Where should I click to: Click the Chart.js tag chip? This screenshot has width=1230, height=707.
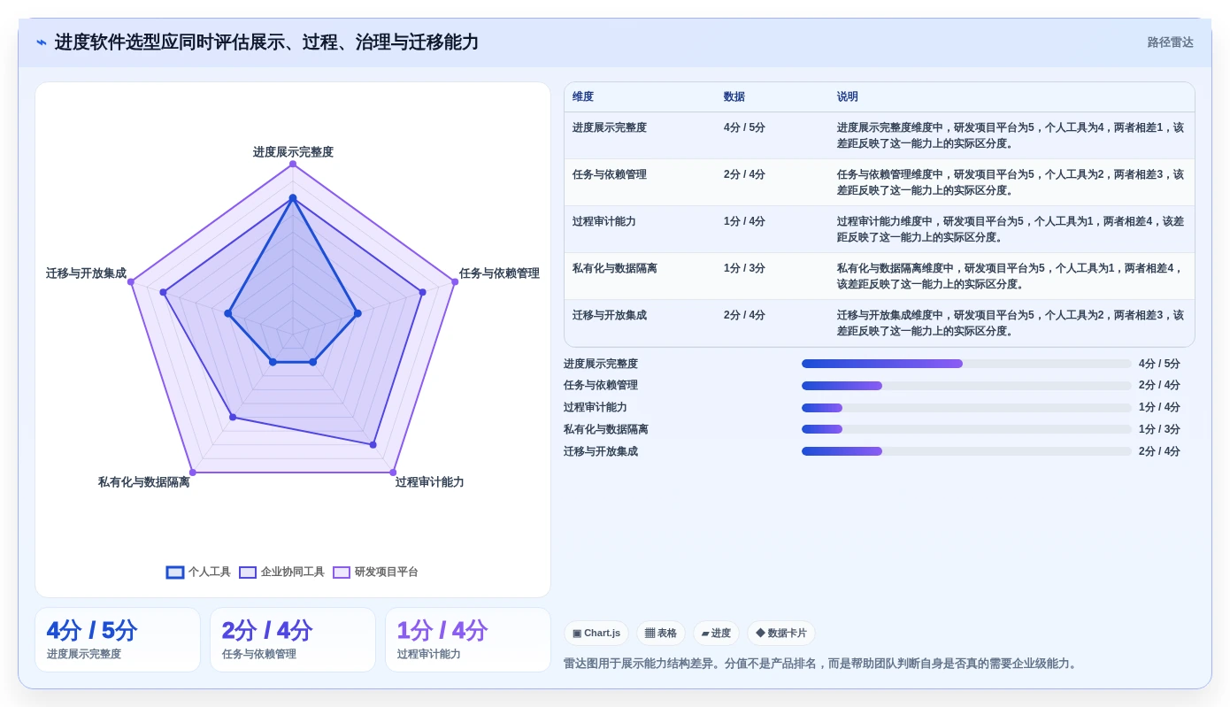pyautogui.click(x=596, y=634)
